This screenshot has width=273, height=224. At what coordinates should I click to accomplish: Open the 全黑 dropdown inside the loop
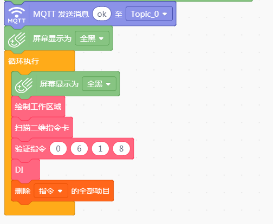pyautogui.click(x=99, y=84)
